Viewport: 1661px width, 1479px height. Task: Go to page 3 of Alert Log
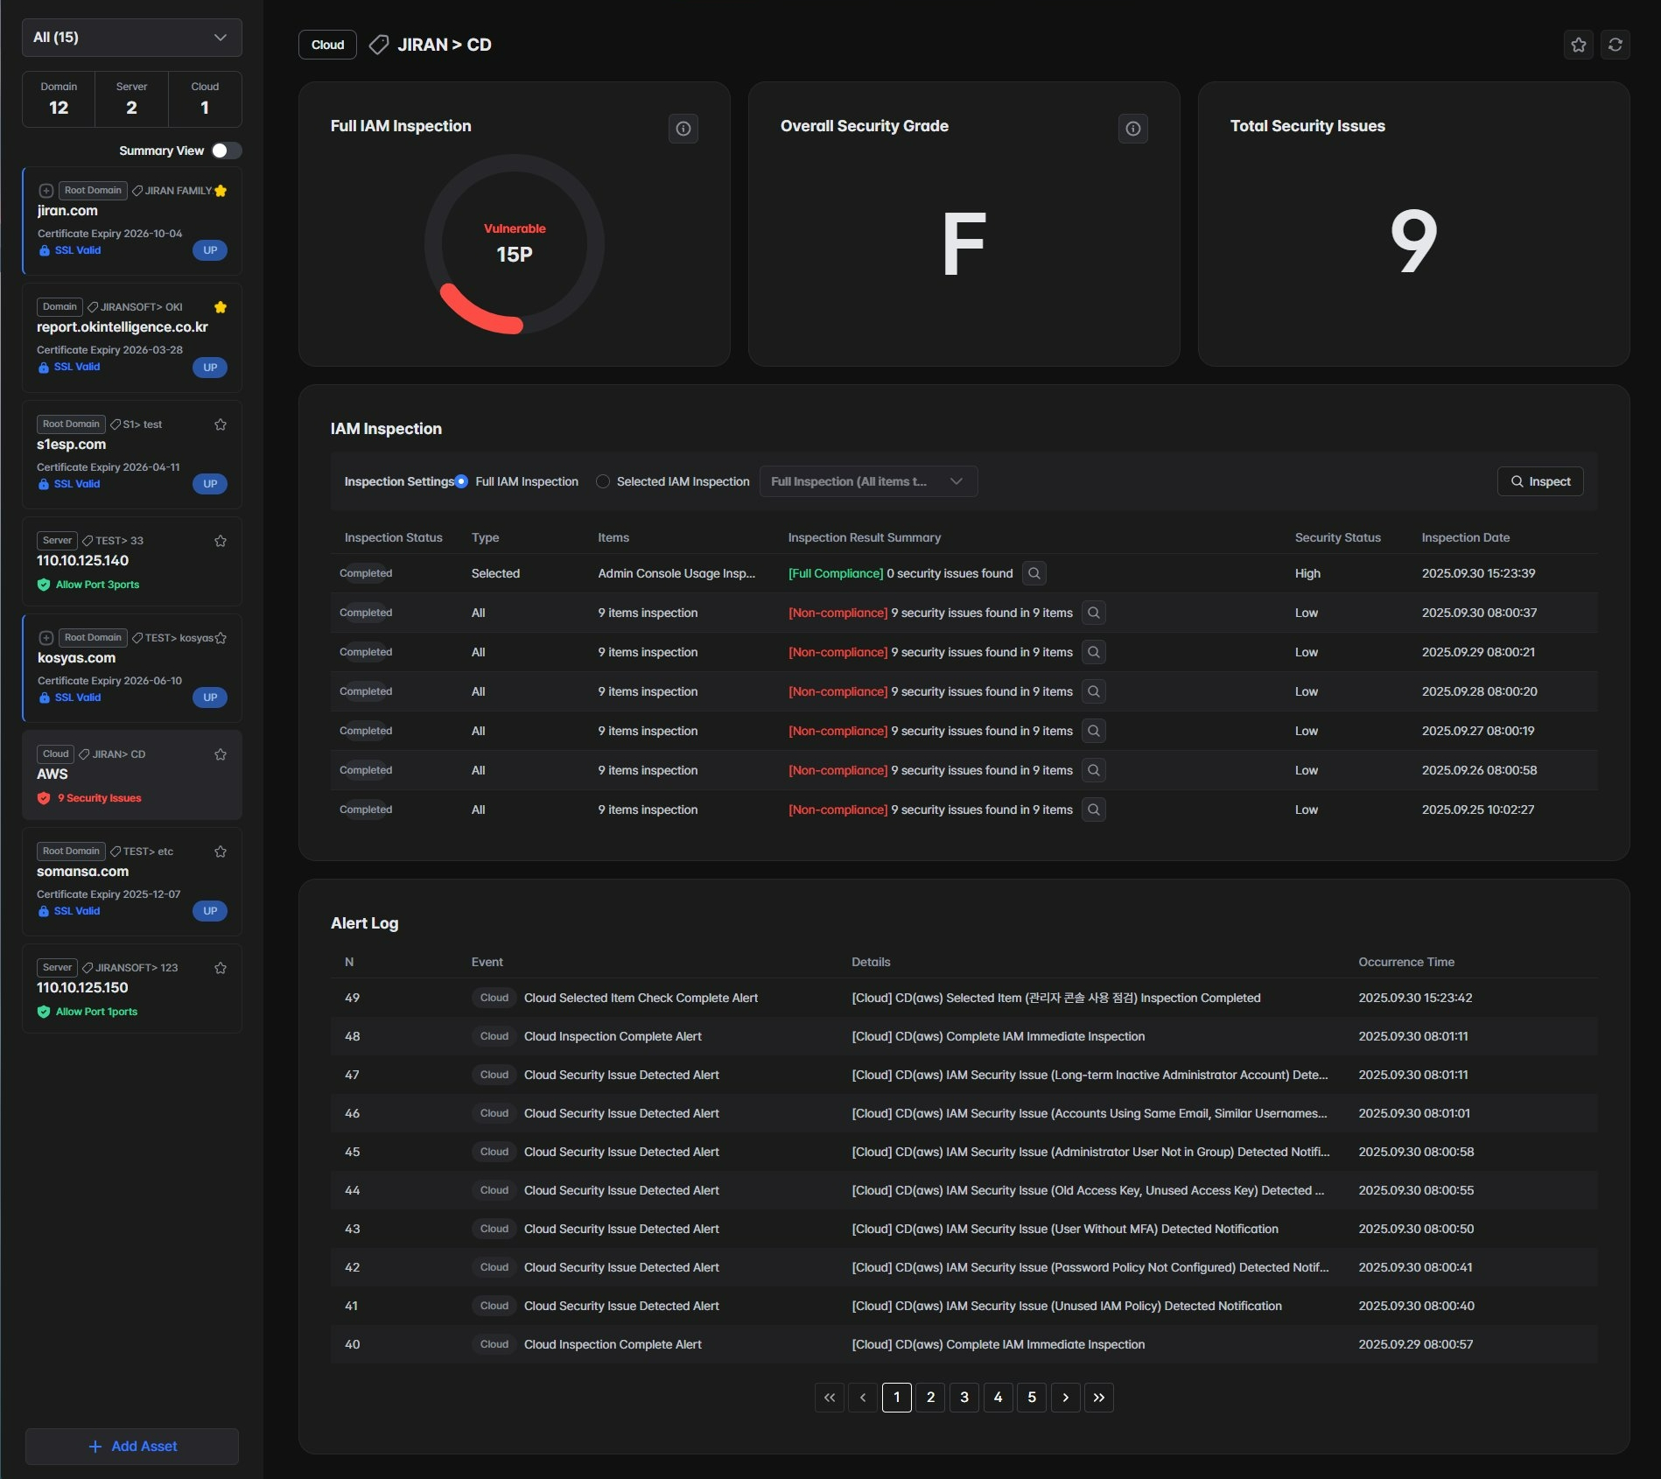point(964,1397)
